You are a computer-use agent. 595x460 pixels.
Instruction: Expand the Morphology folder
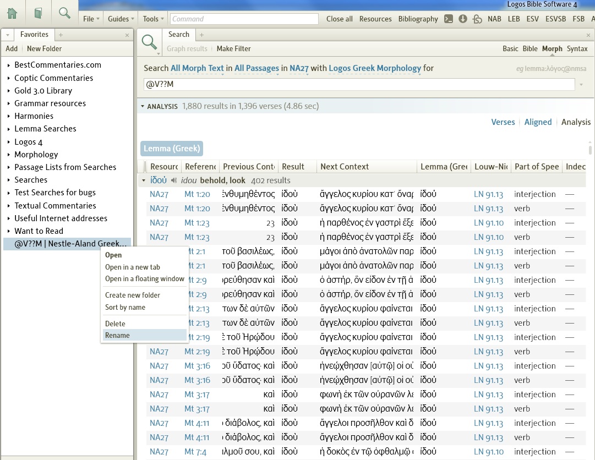pyautogui.click(x=8, y=155)
